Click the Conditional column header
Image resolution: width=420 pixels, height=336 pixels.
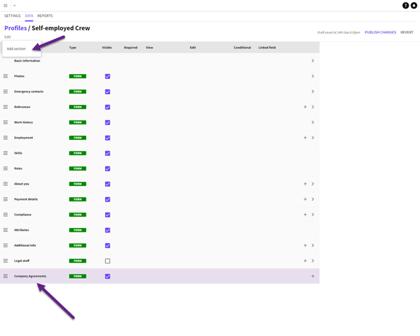coord(242,48)
